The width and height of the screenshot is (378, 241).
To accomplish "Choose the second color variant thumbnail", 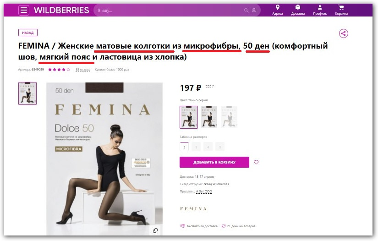I will tap(209, 117).
